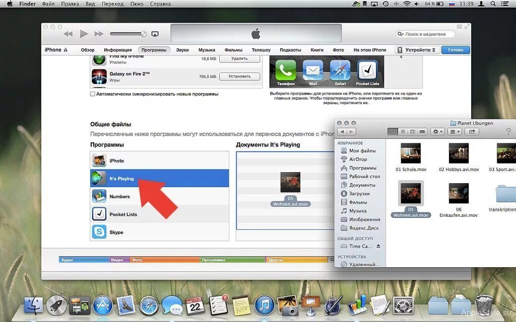
Task: Switch Finder to column view
Action: (412, 132)
